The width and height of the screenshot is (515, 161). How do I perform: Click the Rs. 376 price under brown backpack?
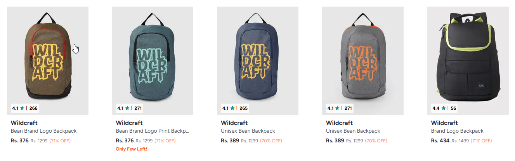coord(20,140)
